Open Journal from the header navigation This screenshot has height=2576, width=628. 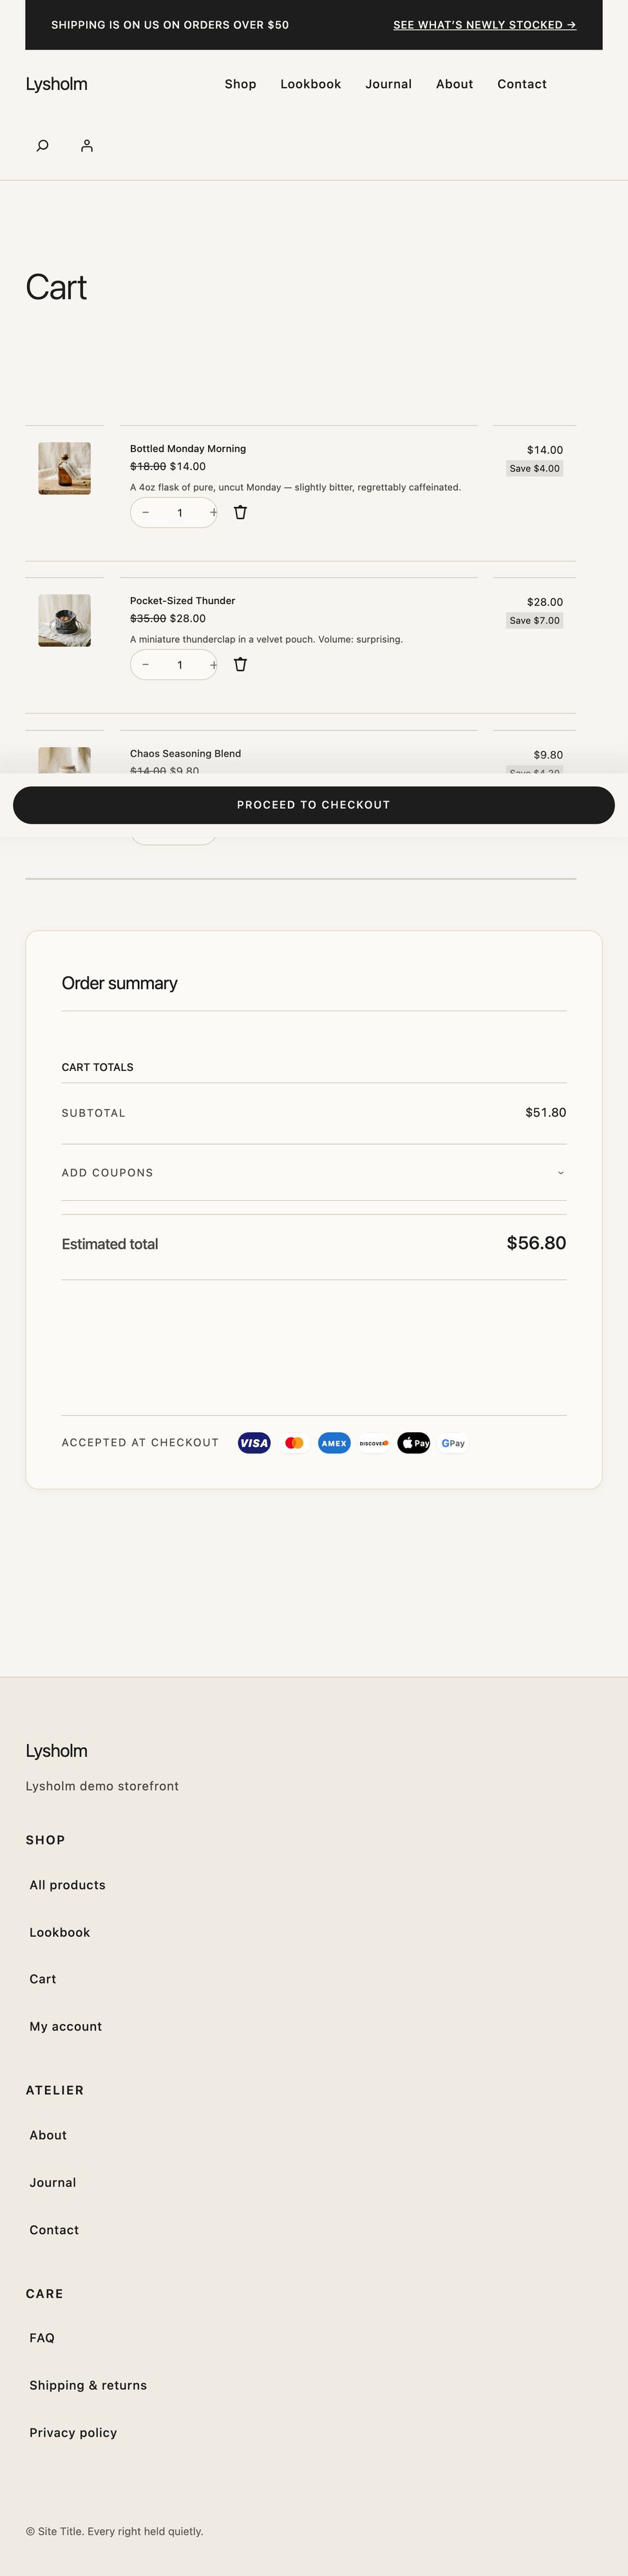pyautogui.click(x=388, y=84)
